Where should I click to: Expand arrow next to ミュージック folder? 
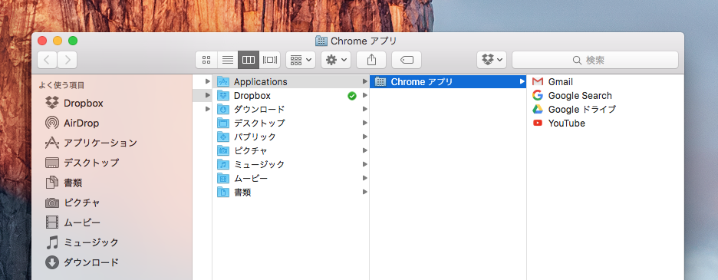point(365,164)
